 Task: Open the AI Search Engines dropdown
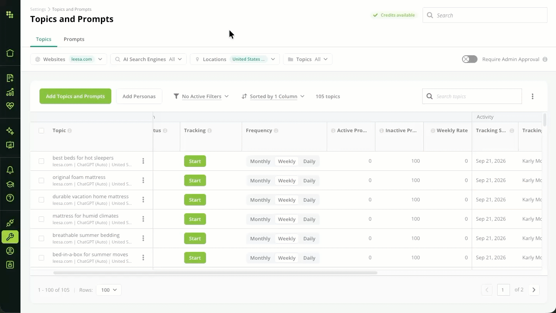pos(148,59)
